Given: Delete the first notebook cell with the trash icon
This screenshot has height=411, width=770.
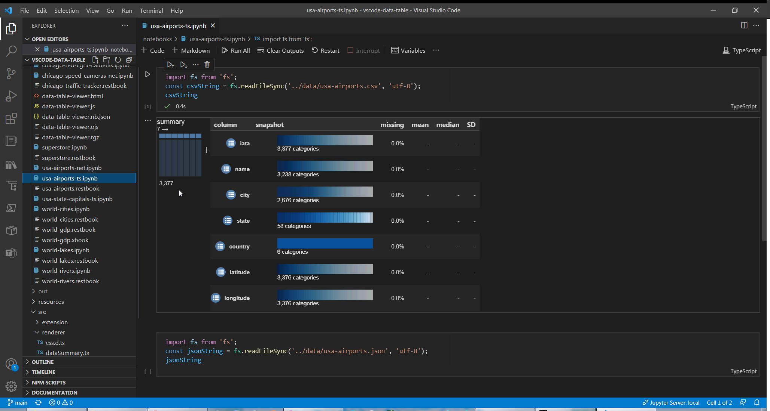Looking at the screenshot, I should [207, 64].
